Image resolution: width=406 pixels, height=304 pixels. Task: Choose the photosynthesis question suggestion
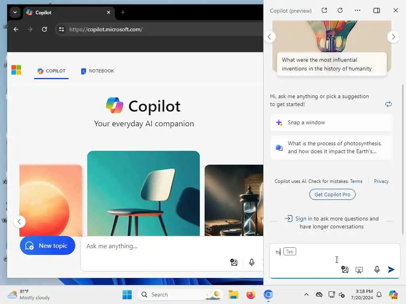coord(331,147)
